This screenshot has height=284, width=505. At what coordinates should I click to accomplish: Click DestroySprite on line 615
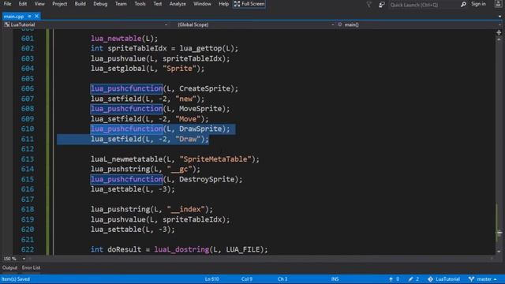[x=207, y=179]
